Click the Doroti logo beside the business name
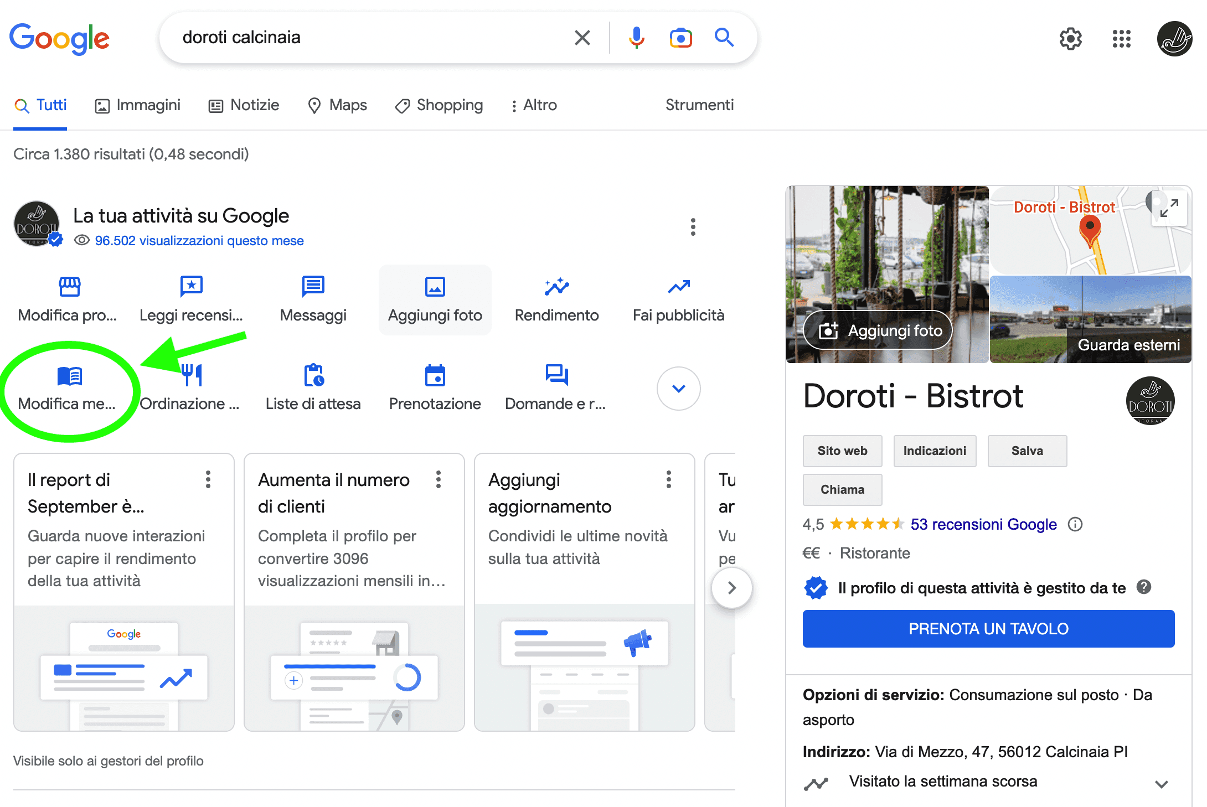1207x807 pixels. (x=1150, y=401)
